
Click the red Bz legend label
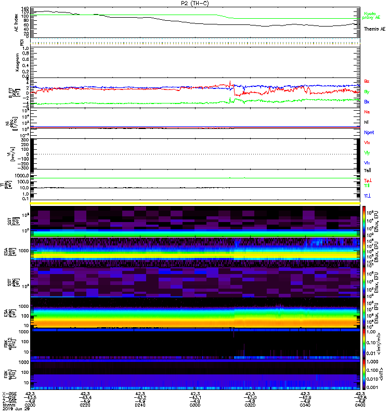pyautogui.click(x=367, y=81)
